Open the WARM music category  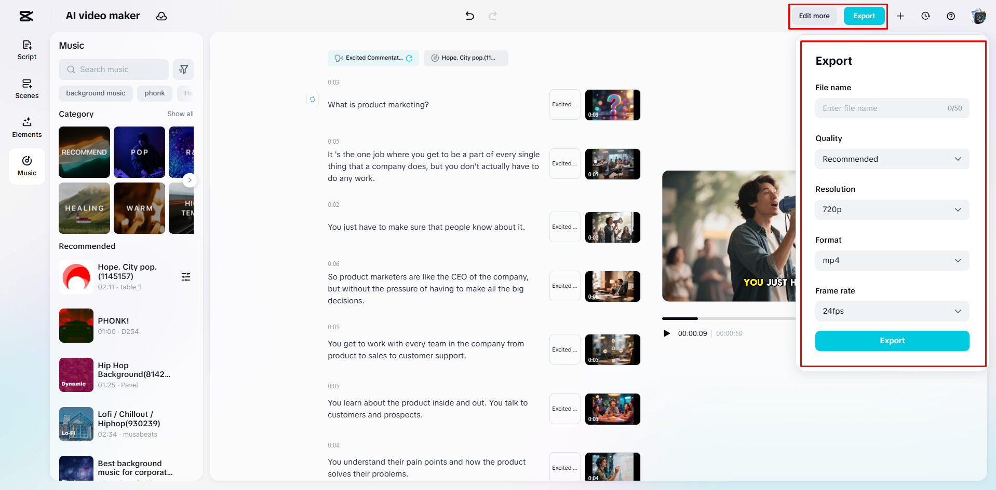(x=139, y=208)
